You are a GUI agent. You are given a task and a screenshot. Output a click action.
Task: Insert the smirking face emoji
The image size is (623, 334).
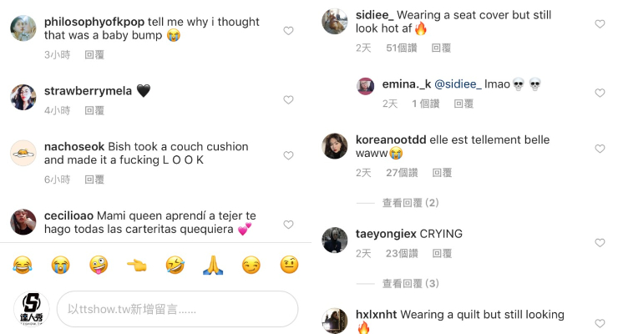pyautogui.click(x=251, y=266)
